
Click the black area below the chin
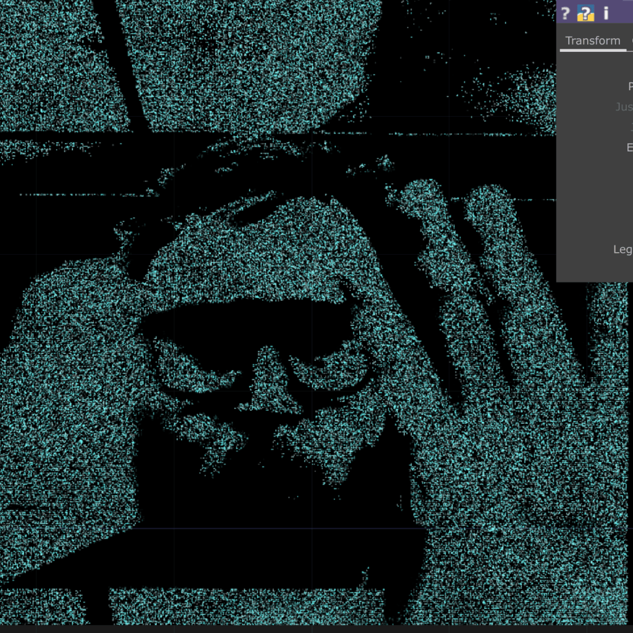[x=260, y=495]
